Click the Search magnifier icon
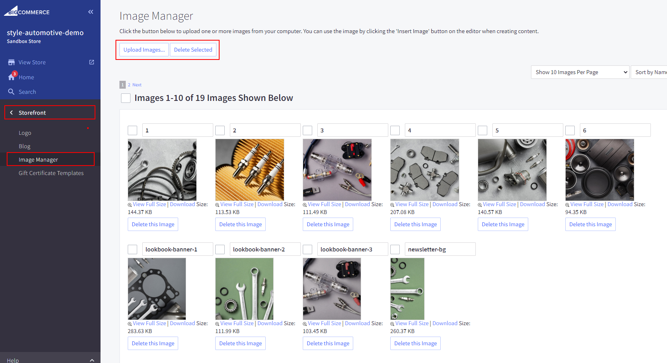Image resolution: width=667 pixels, height=363 pixels. (11, 92)
